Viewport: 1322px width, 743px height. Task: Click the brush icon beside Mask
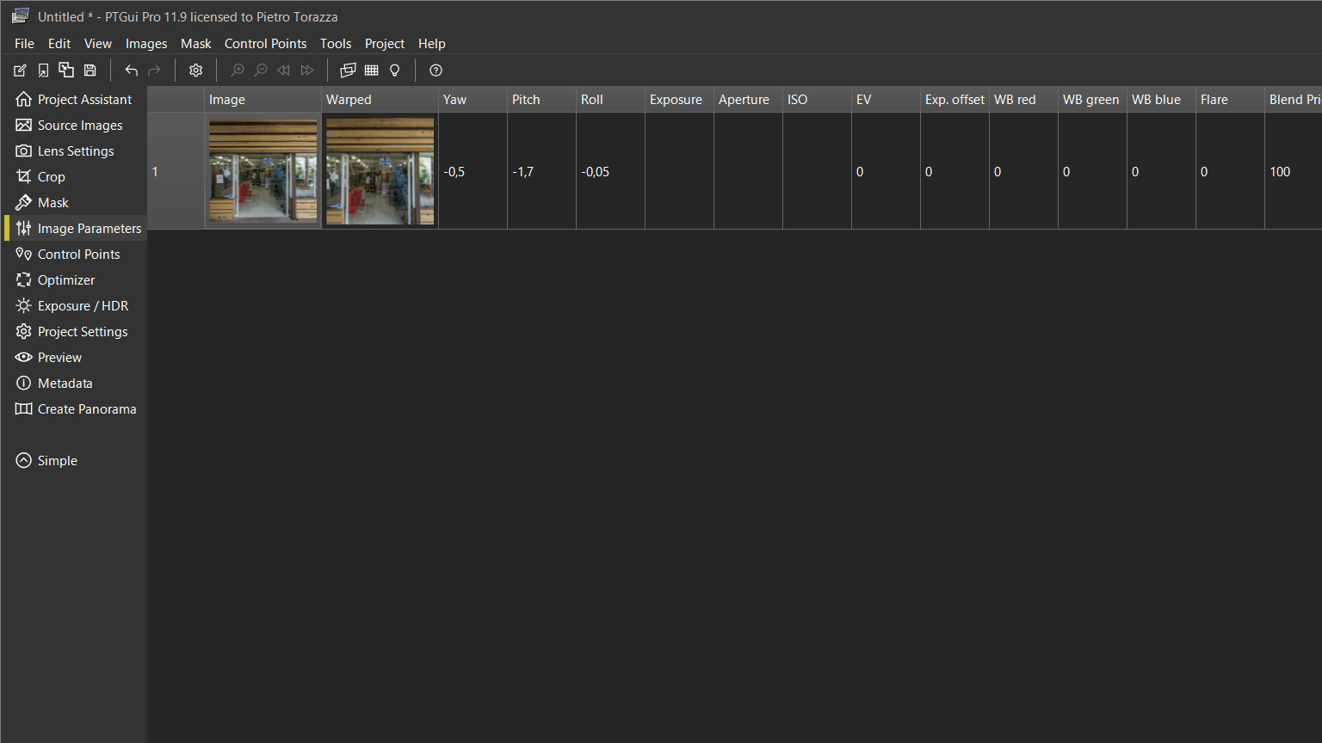click(x=23, y=202)
